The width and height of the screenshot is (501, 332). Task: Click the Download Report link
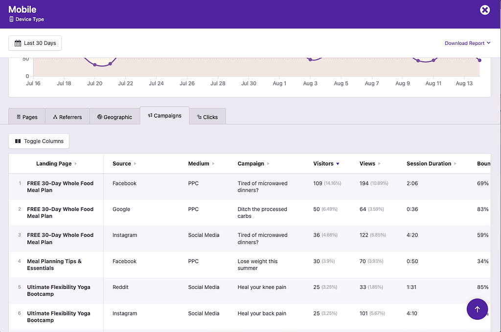[x=464, y=43]
